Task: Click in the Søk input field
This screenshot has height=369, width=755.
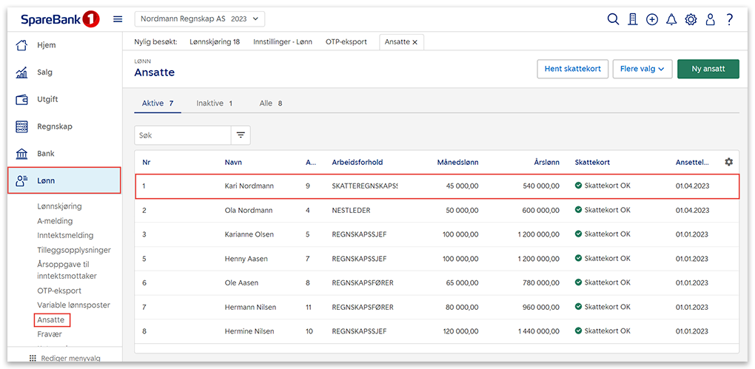Action: click(x=183, y=135)
